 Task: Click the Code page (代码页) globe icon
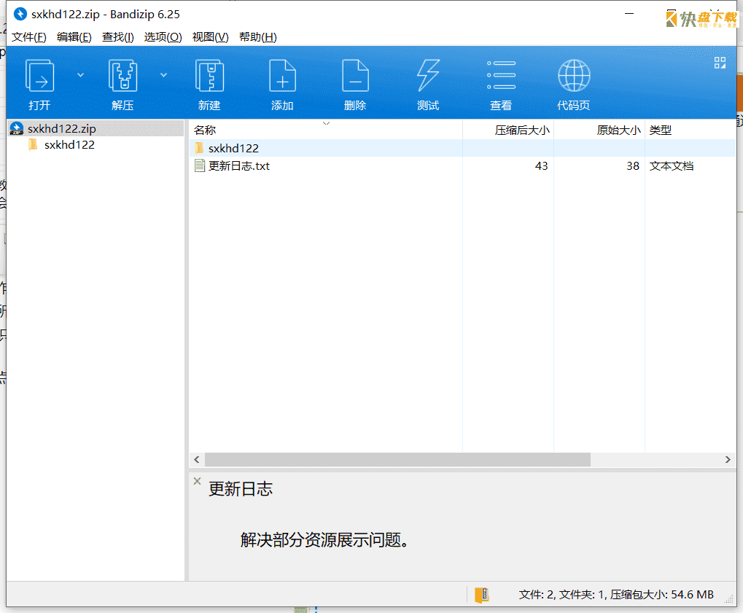[x=574, y=76]
